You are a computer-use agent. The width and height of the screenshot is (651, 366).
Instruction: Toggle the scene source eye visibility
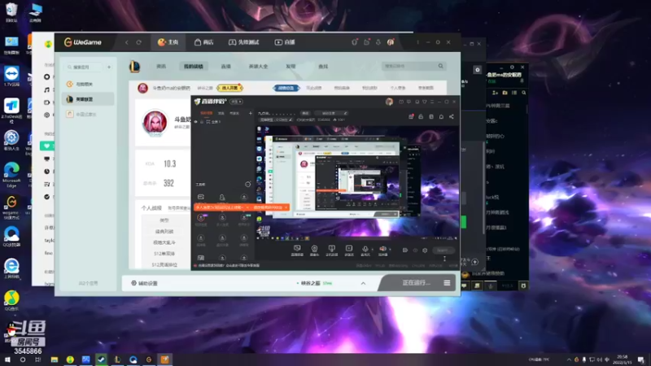[x=196, y=122]
